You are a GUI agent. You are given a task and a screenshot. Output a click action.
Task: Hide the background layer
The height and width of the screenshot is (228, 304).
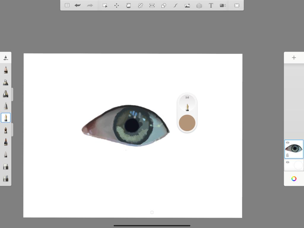pyautogui.click(x=287, y=162)
